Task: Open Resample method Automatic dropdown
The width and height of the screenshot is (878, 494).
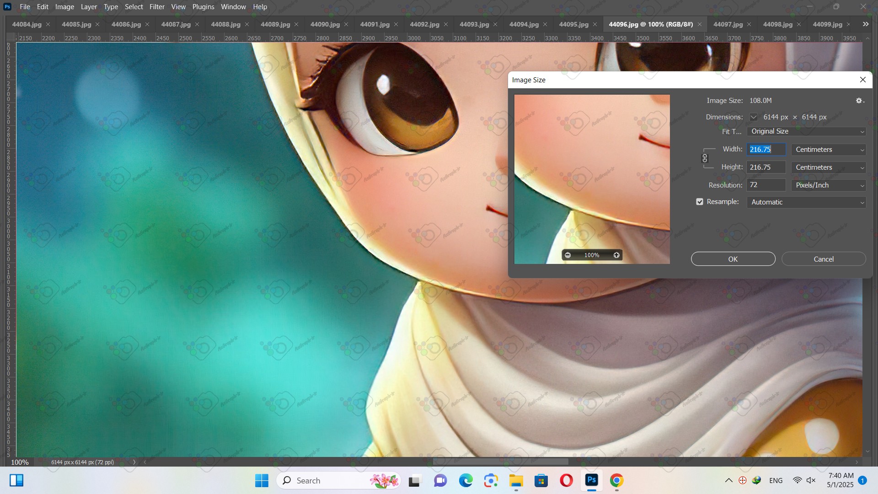Action: pyautogui.click(x=807, y=202)
